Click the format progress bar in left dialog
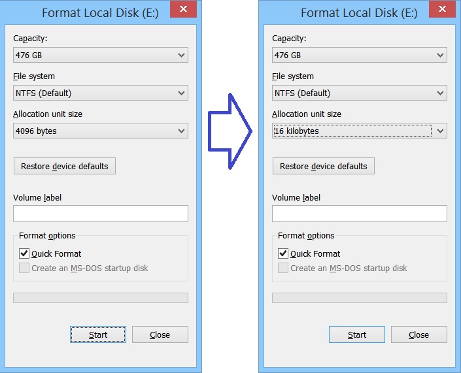 [101, 298]
